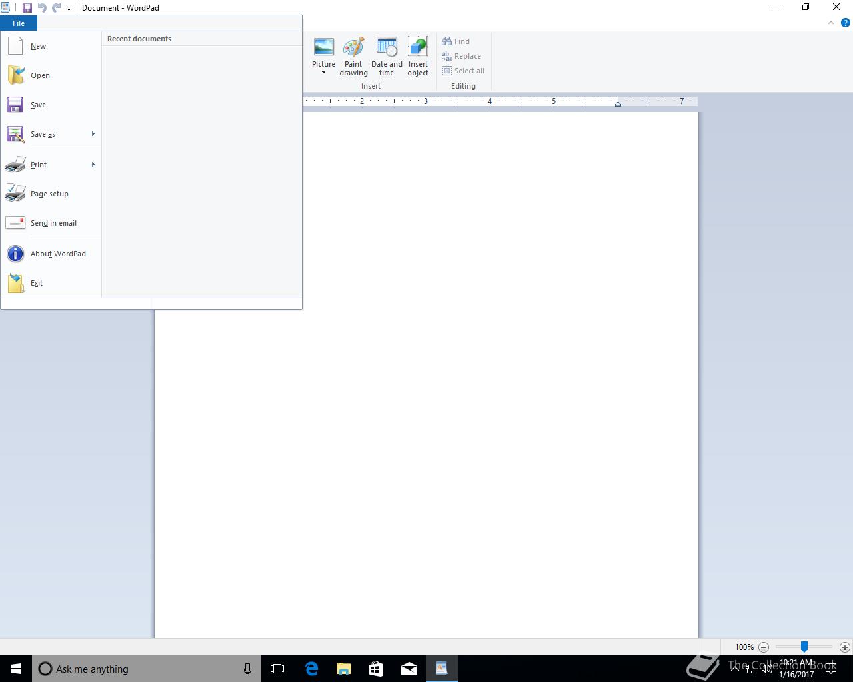Open WordPad Help question mark icon
This screenshot has height=682, width=853.
[845, 23]
